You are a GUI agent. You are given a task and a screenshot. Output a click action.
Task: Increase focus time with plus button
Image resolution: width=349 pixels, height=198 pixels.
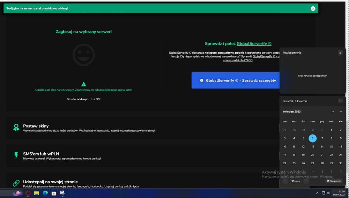[306, 181]
